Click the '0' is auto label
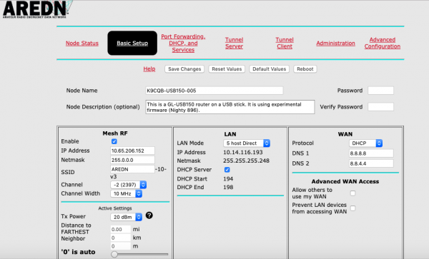Screen dimensions: 429x259 point(78,252)
